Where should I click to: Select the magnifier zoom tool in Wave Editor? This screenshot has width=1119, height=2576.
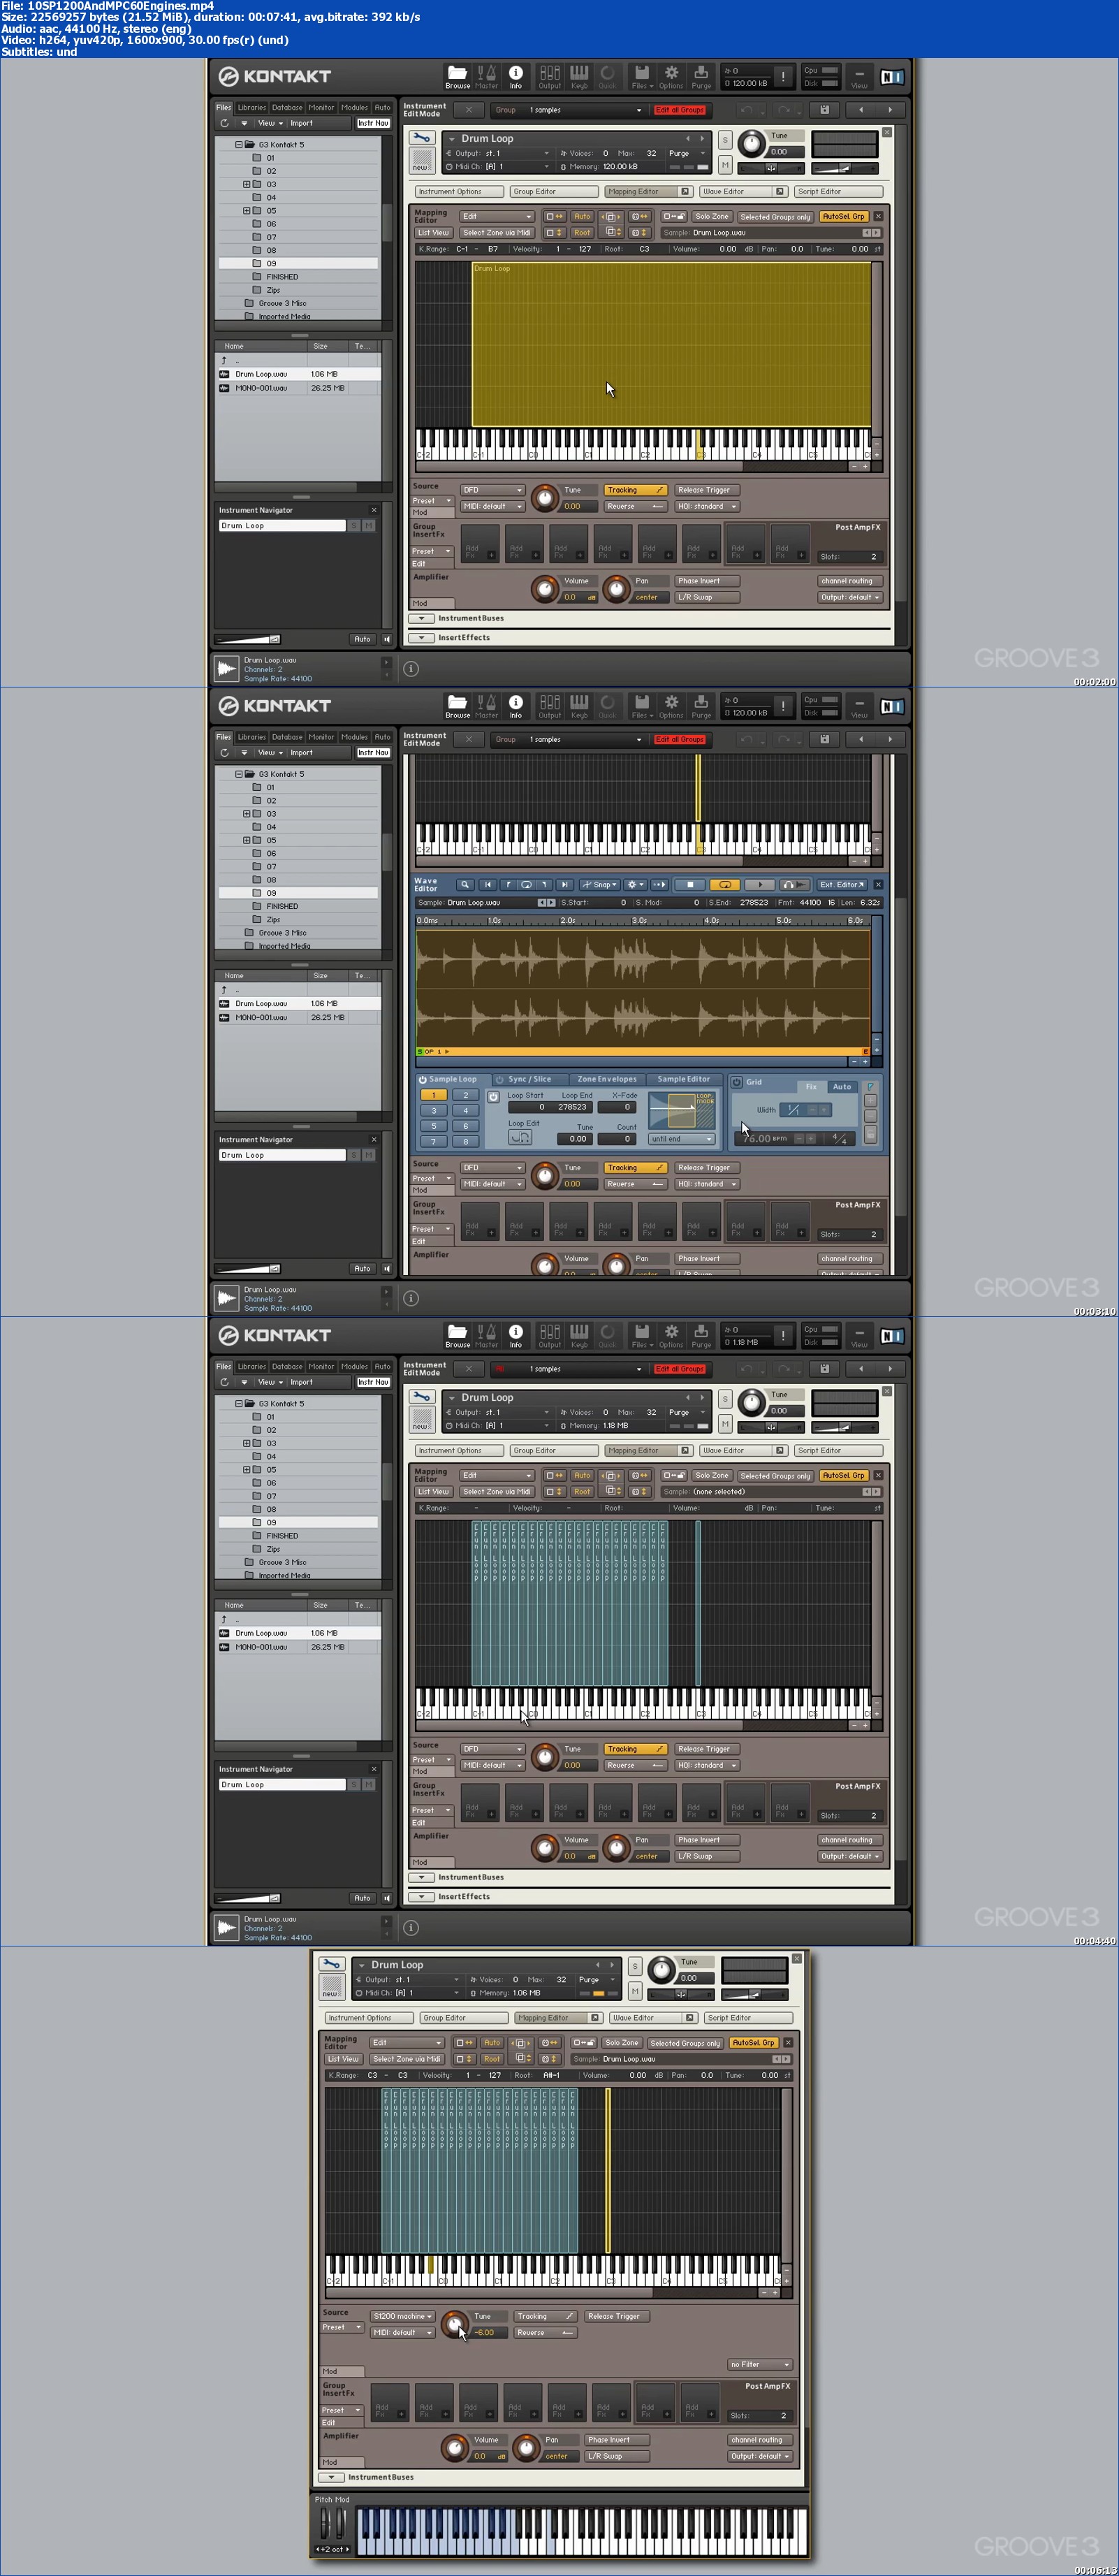(x=465, y=885)
